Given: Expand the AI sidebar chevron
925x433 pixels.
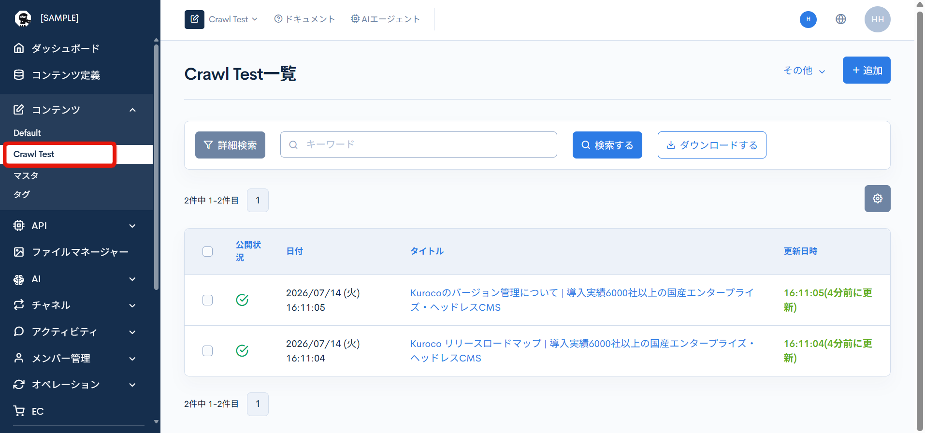Looking at the screenshot, I should [x=132, y=279].
